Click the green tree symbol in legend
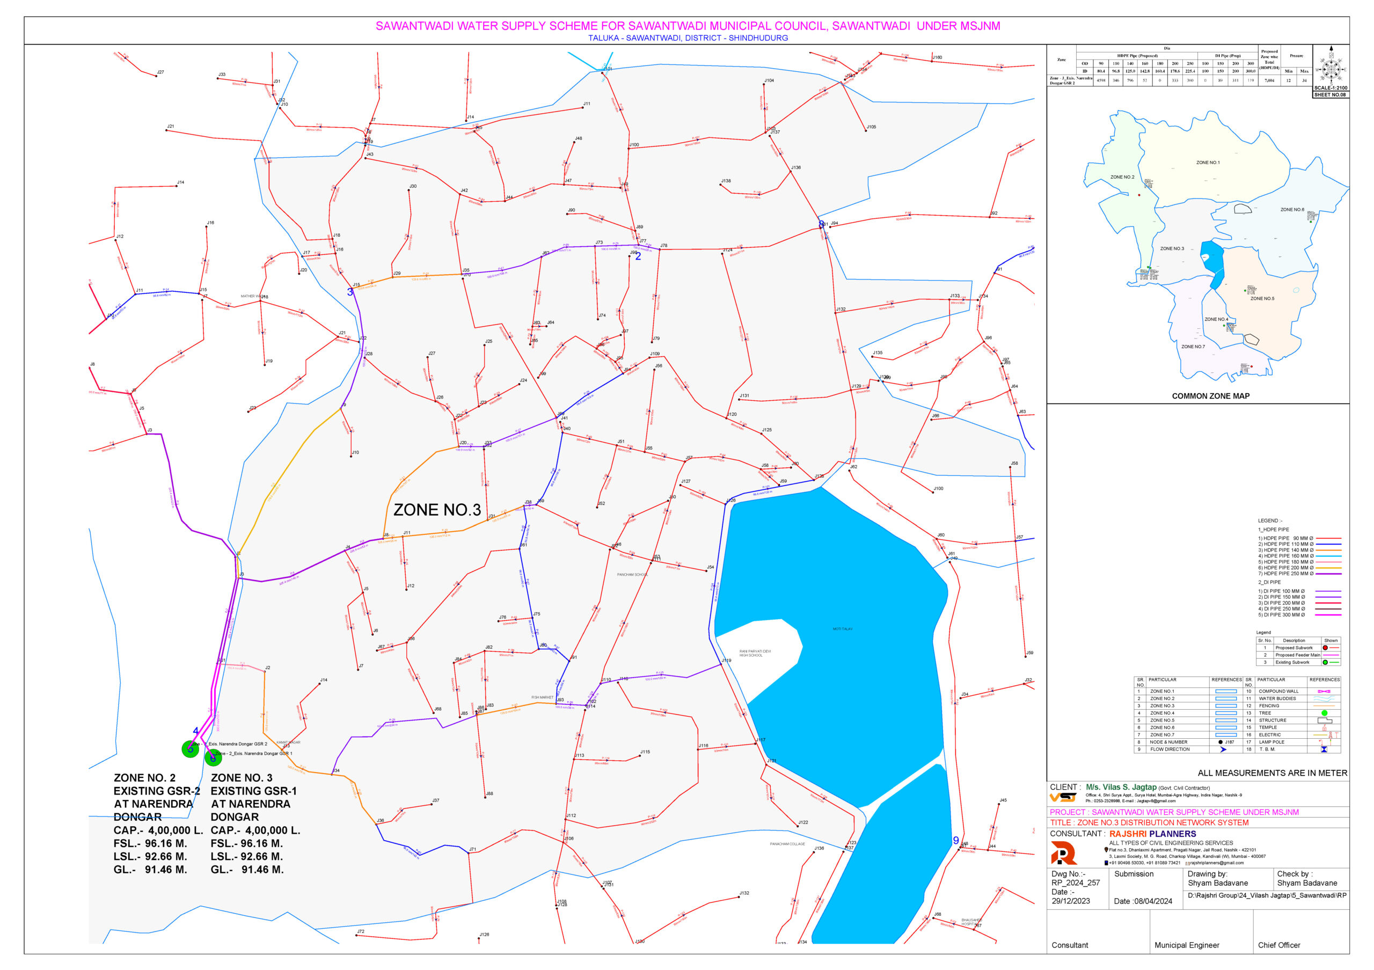This screenshot has height=970, width=1374. 1324,713
